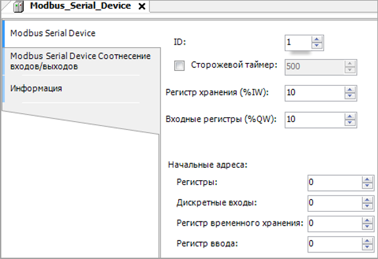Screen dimensions: 378x259
Task: Increment Регистр хранения (%IW) spinner up
Action: [350, 90]
